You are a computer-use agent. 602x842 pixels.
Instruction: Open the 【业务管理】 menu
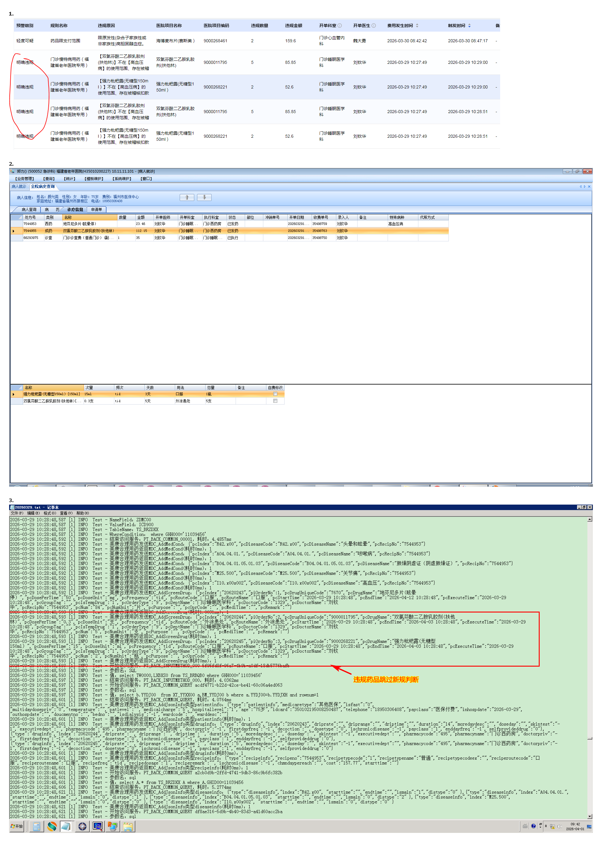[x=24, y=179]
